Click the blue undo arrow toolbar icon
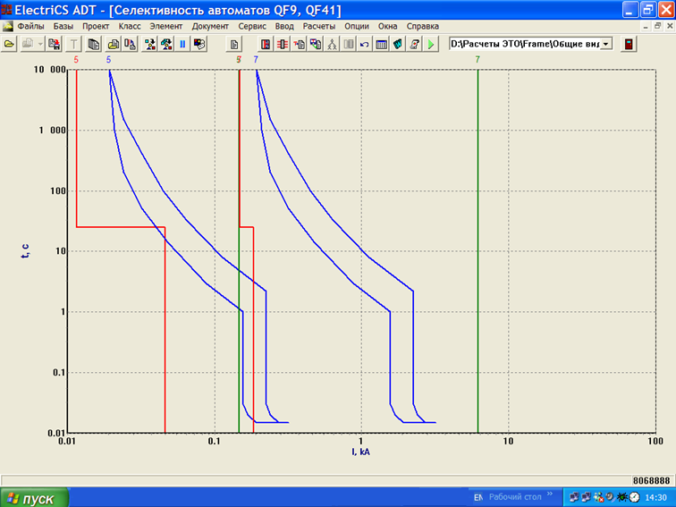The width and height of the screenshot is (676, 507). (x=365, y=44)
